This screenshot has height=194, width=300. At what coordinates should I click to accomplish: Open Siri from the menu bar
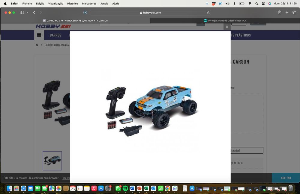[x=270, y=3]
